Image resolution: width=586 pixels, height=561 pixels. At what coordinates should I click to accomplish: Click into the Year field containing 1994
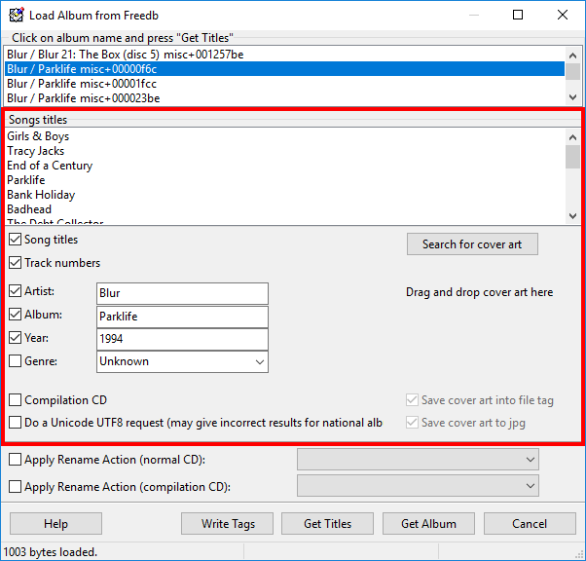pos(182,339)
